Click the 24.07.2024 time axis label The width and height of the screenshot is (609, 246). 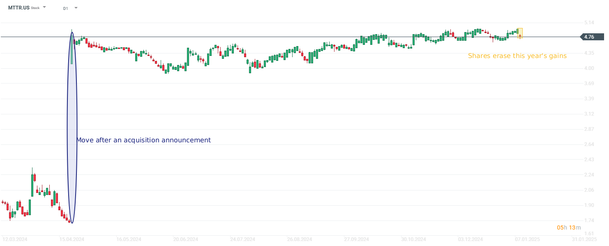pos(242,239)
